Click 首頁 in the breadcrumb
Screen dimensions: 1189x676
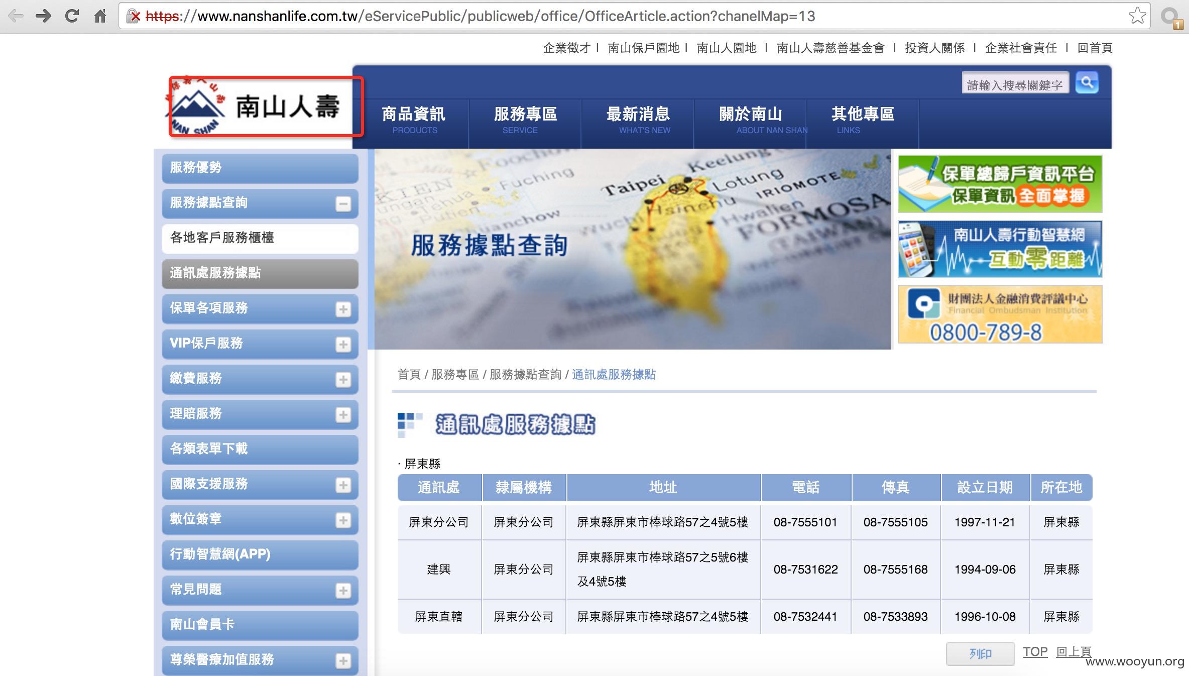pos(409,375)
